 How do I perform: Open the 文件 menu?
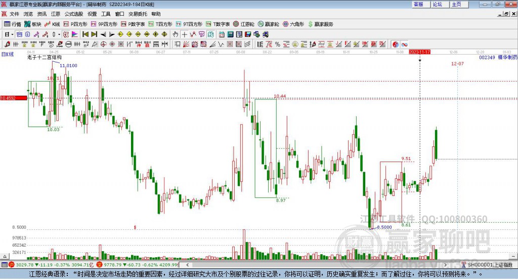point(14,14)
